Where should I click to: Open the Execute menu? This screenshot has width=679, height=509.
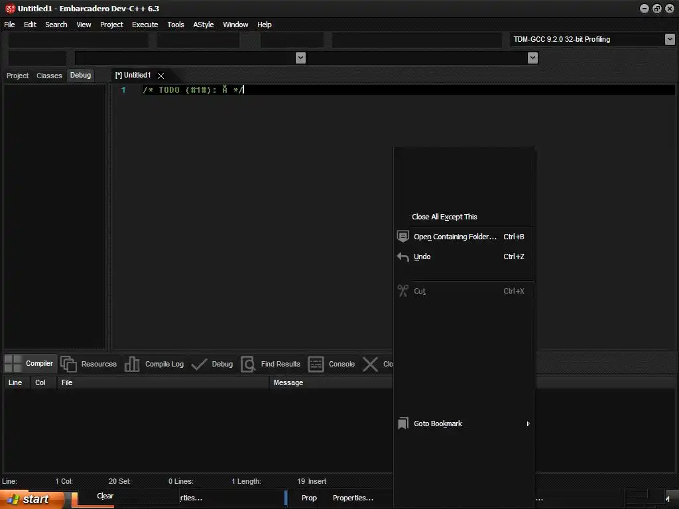(x=145, y=25)
